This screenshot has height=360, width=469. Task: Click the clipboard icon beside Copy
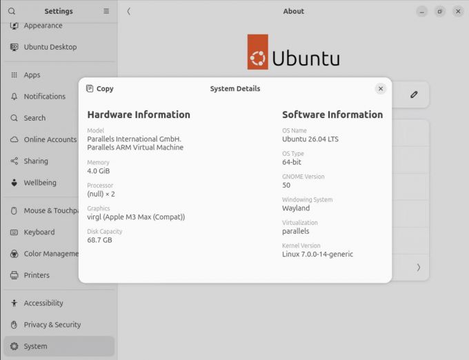click(90, 88)
